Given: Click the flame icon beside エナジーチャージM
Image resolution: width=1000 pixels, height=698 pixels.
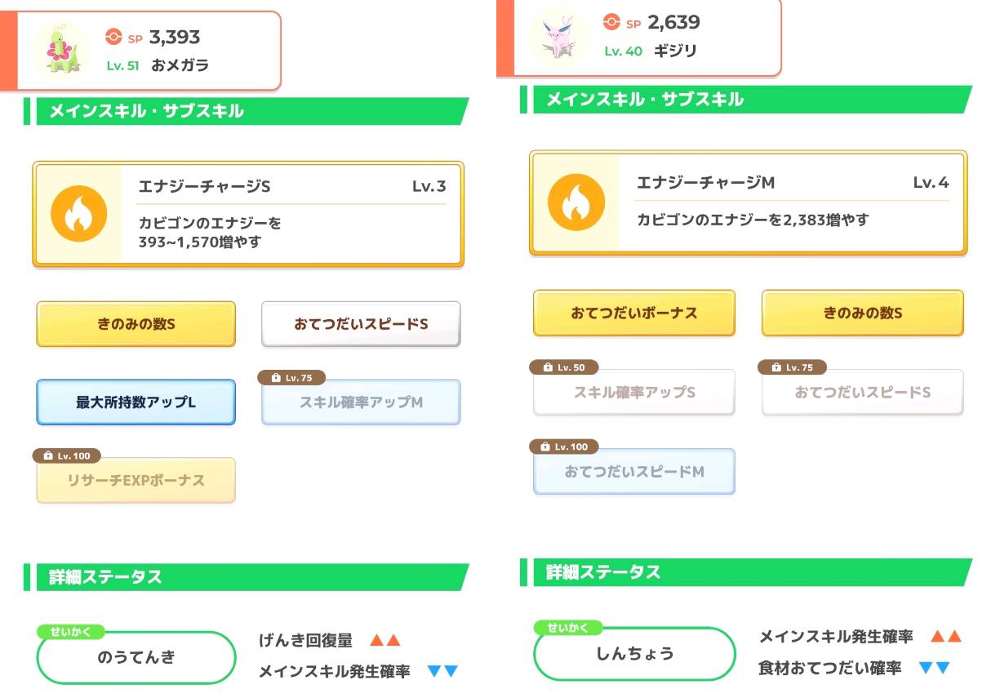Looking at the screenshot, I should coord(576,202).
